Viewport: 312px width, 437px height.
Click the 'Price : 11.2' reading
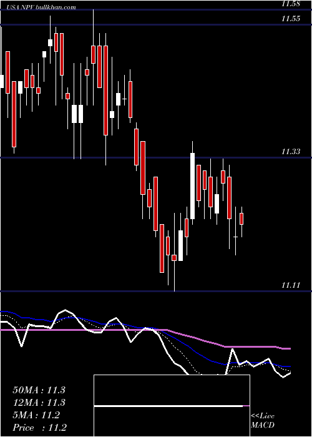tap(40, 428)
